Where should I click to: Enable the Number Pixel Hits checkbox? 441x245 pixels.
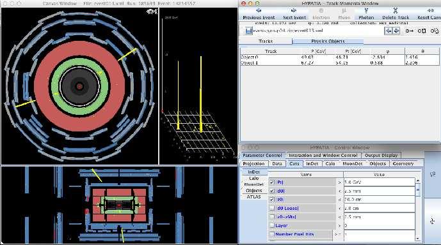(272, 234)
